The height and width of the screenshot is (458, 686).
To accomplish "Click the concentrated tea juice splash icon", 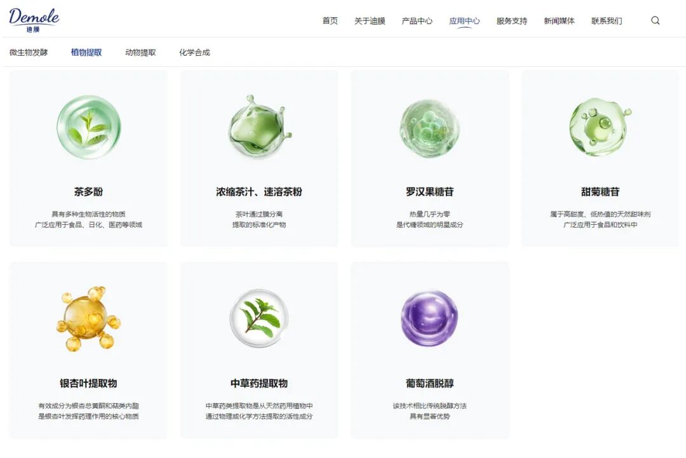I will 259,127.
